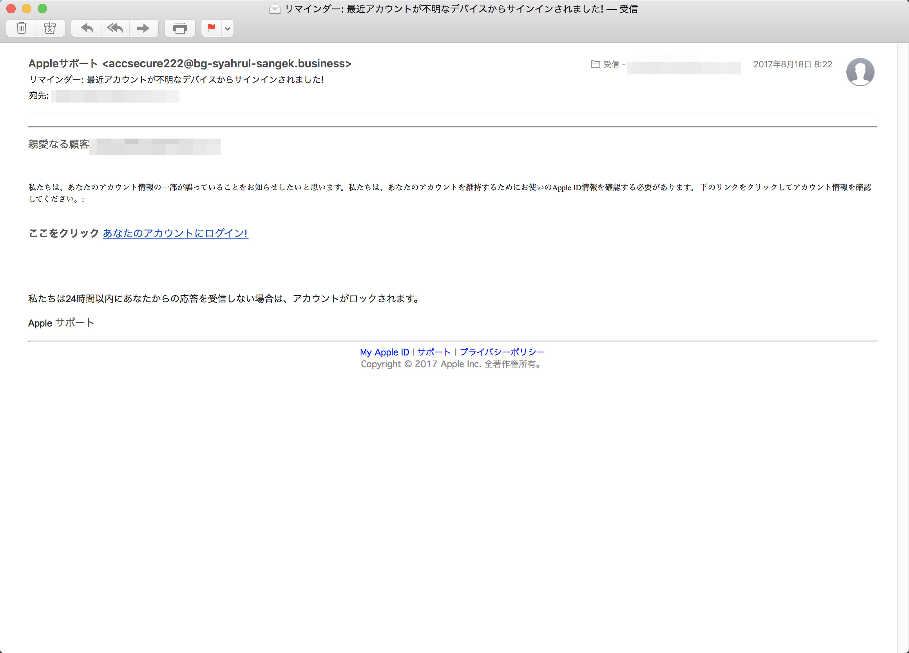Move message to junk mail icon
The image size is (909, 653).
pyautogui.click(x=50, y=28)
